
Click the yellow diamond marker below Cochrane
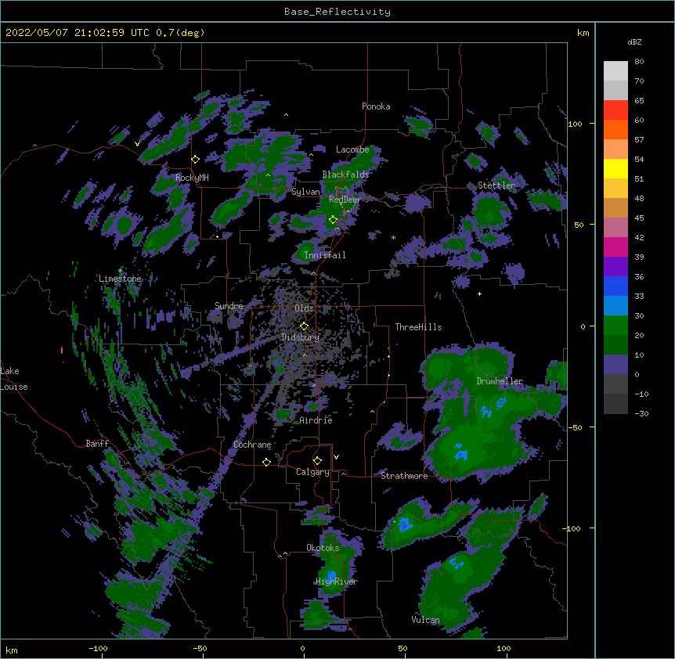tap(266, 462)
